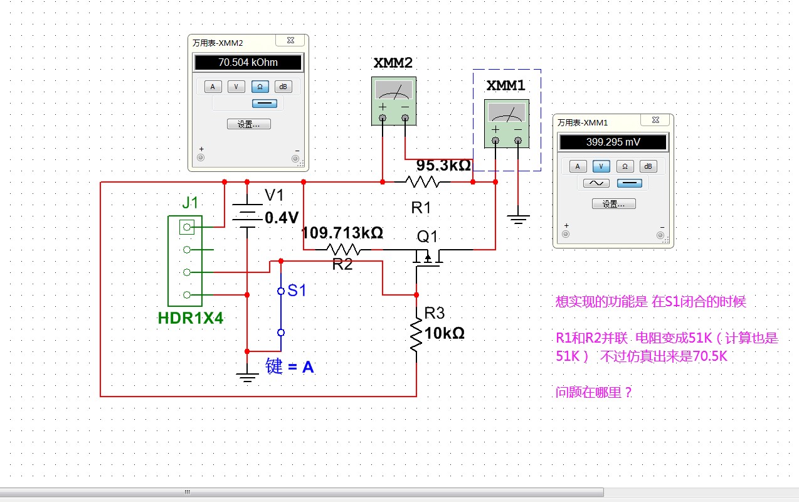Select ground symbol near 键 = A

[248, 376]
